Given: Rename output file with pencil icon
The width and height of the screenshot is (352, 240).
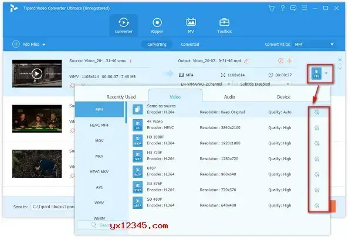Looking at the screenshot, I should 246,60.
